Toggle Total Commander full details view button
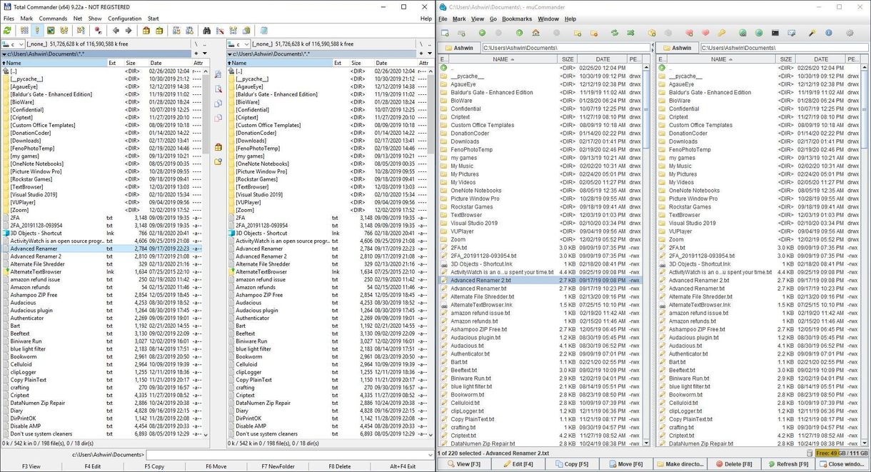Screen dimensions: 871x472 point(38,31)
